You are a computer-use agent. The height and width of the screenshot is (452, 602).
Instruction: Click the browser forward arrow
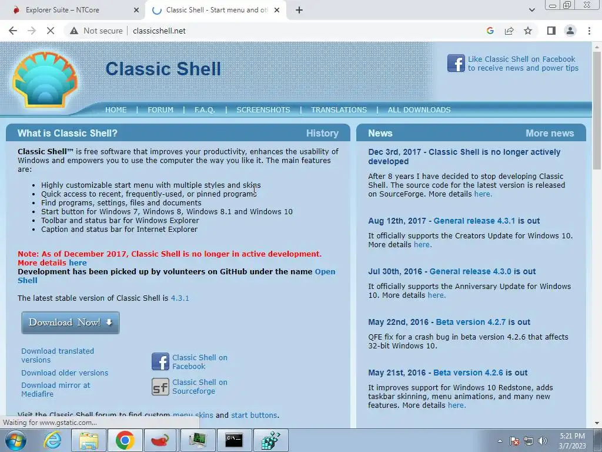click(x=32, y=31)
